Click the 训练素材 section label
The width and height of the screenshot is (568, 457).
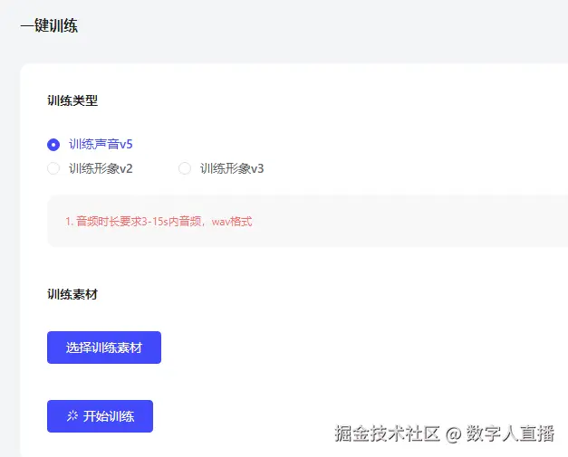click(72, 294)
